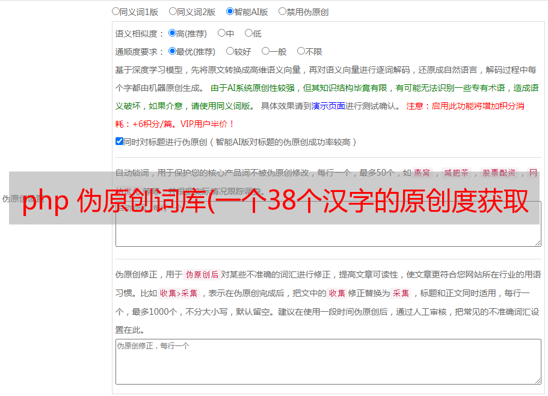Image resolution: width=548 pixels, height=396 pixels.
Task: Open the 演示页面 link
Action: [328, 106]
